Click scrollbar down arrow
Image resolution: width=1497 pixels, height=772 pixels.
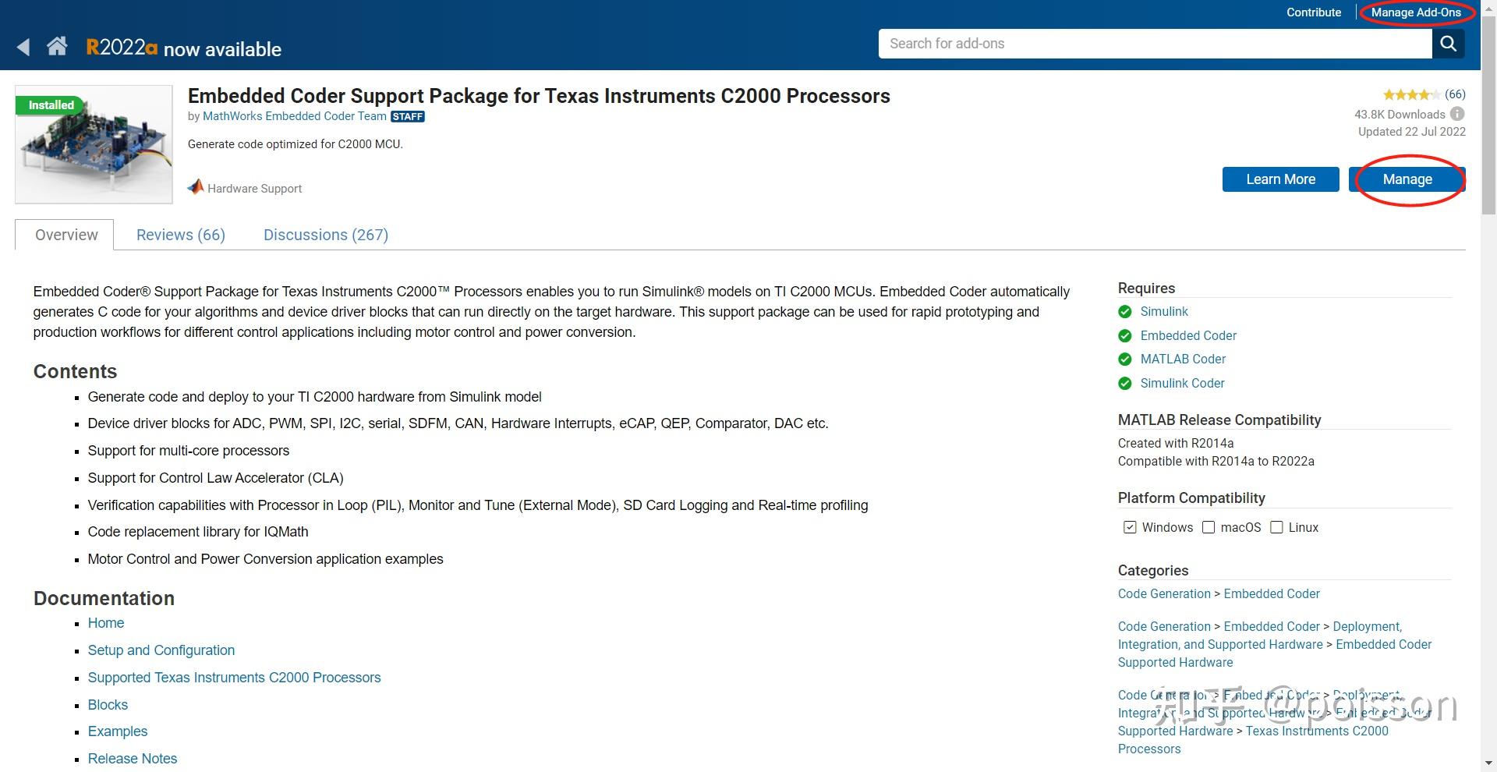pos(1488,763)
